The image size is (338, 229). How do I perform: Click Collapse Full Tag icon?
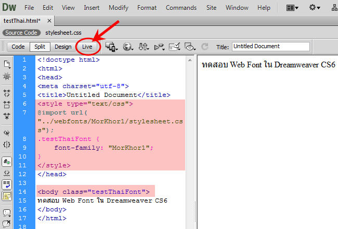pyautogui.click(x=7, y=93)
